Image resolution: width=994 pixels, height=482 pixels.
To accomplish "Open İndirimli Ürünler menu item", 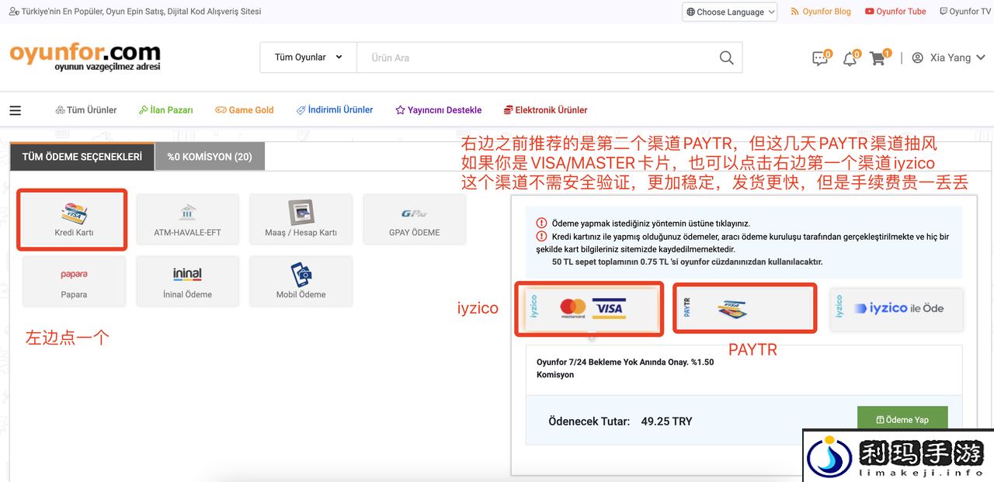I will pos(335,110).
